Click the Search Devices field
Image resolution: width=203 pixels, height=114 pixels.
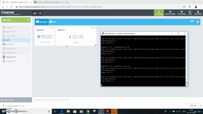pos(16,100)
